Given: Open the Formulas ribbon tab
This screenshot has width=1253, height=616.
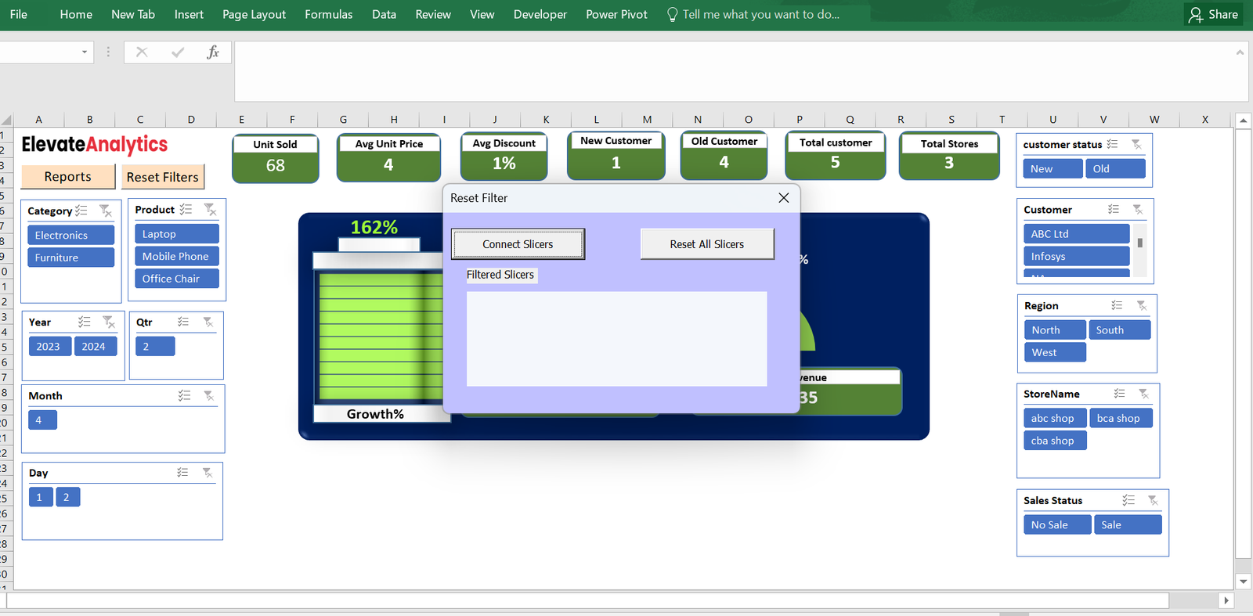Looking at the screenshot, I should 328,14.
